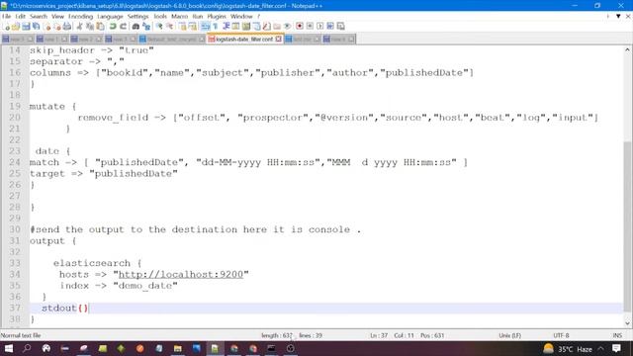Open the Macro menu
The image size is (633, 356).
[179, 16]
